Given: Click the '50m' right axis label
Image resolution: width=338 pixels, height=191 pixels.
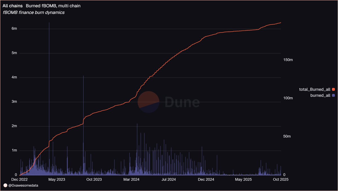Looking at the screenshot, I should click(x=287, y=136).
